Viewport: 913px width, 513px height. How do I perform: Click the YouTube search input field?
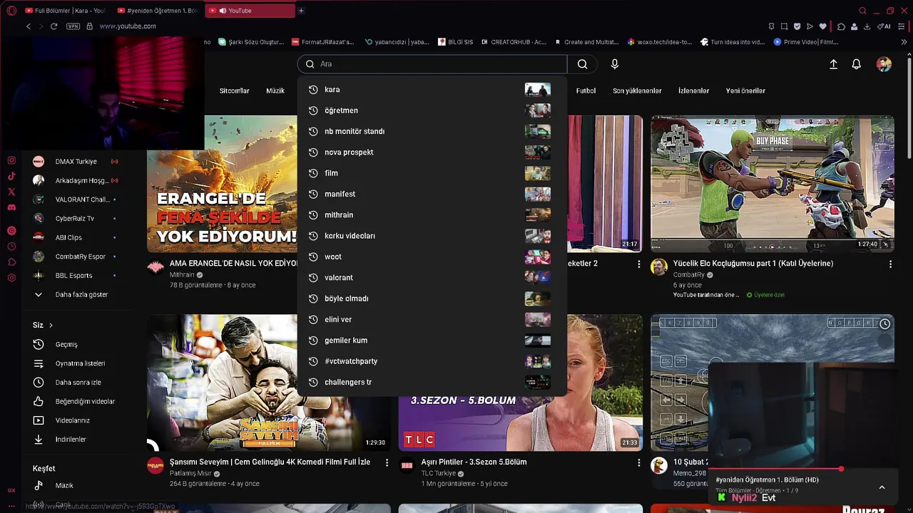pyautogui.click(x=432, y=64)
